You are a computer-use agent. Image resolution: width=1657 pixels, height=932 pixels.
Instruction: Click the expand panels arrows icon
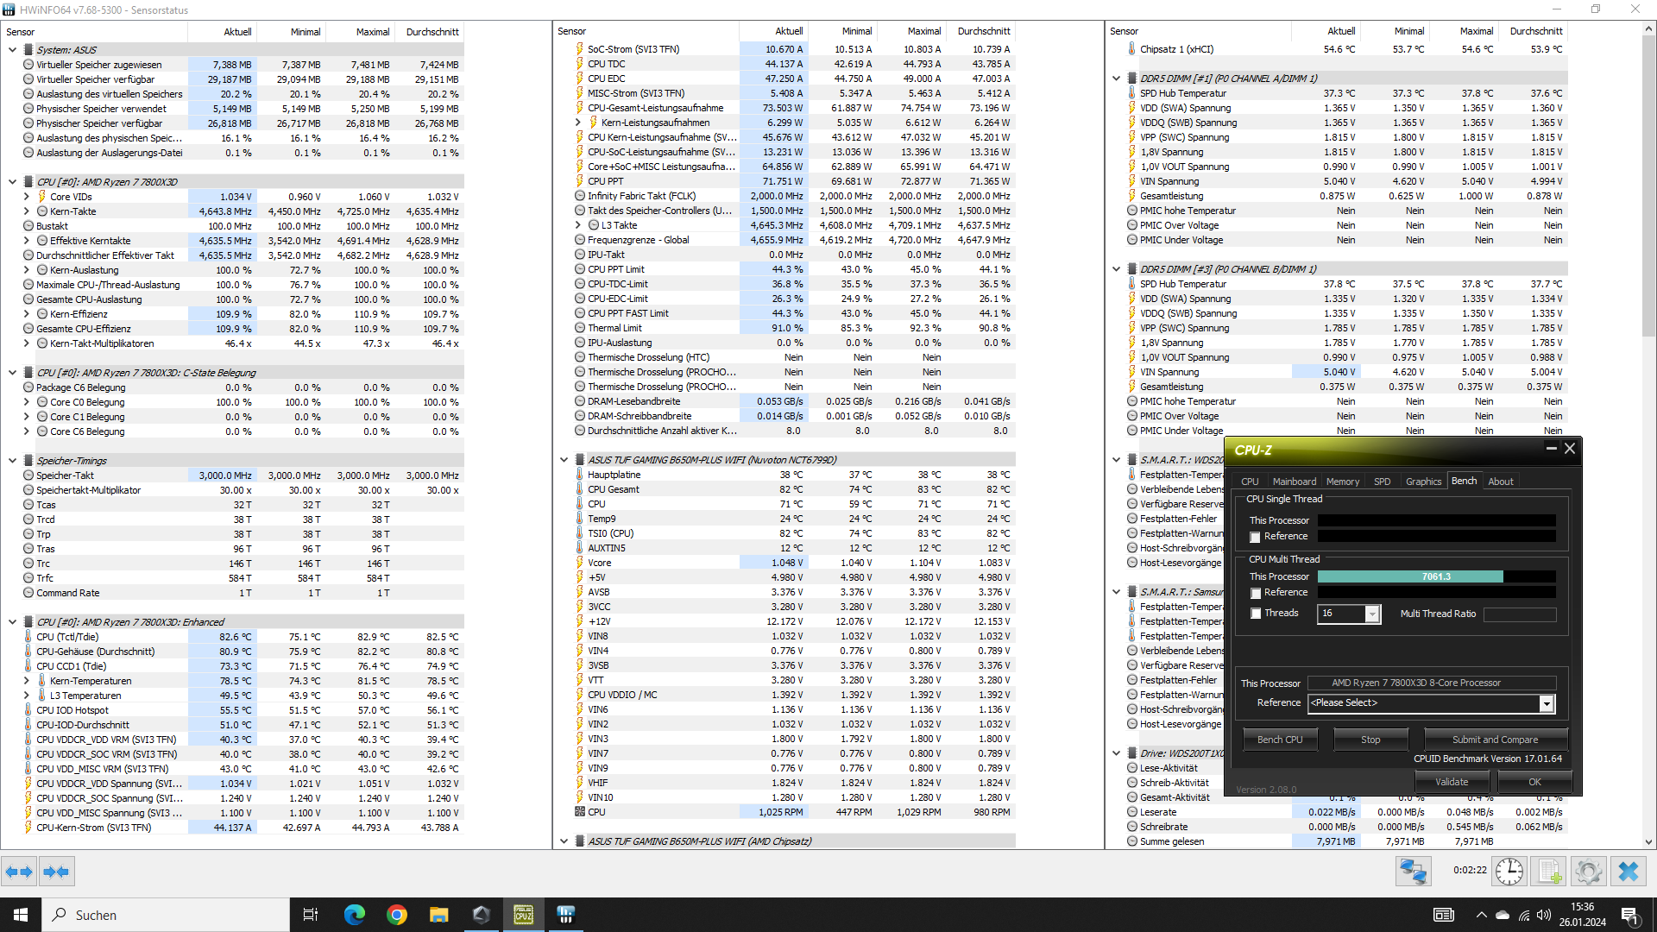19,872
